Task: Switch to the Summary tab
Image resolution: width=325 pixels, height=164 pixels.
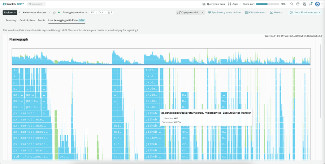Action: click(11, 20)
